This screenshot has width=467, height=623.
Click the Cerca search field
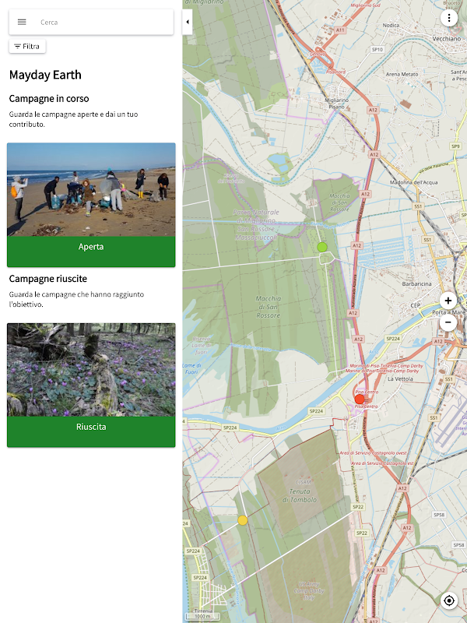(x=104, y=23)
